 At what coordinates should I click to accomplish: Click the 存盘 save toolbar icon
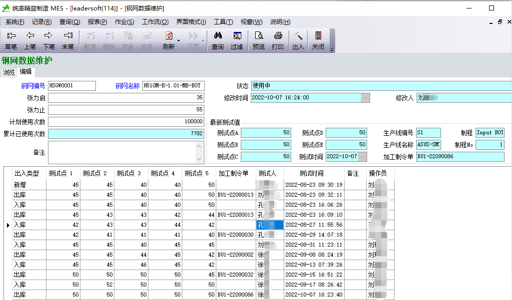(x=128, y=40)
